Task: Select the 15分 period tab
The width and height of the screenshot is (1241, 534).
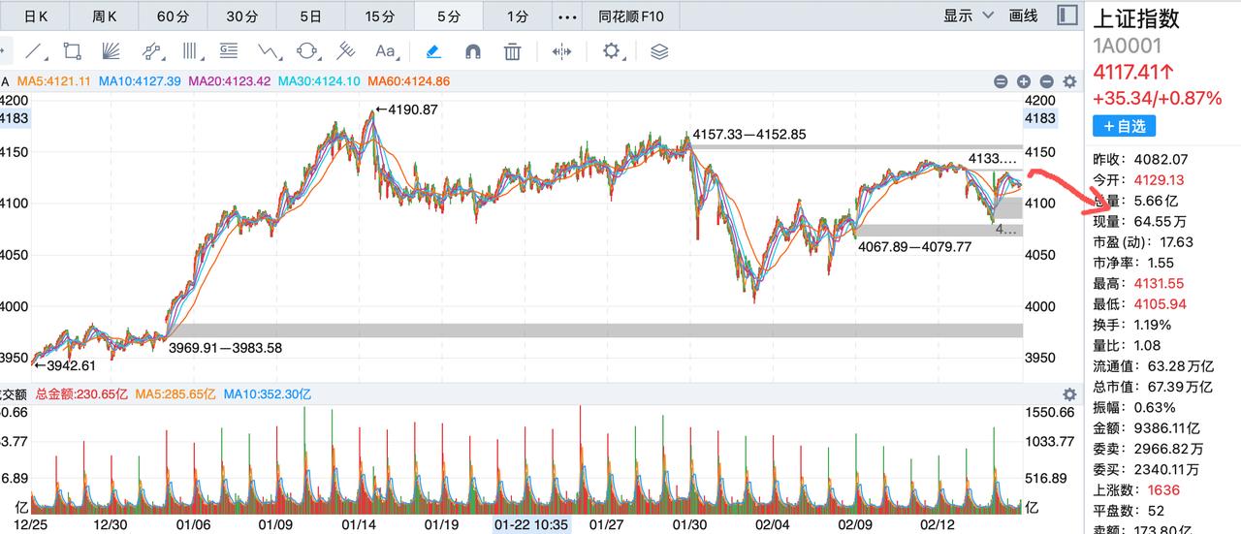Action: (379, 16)
